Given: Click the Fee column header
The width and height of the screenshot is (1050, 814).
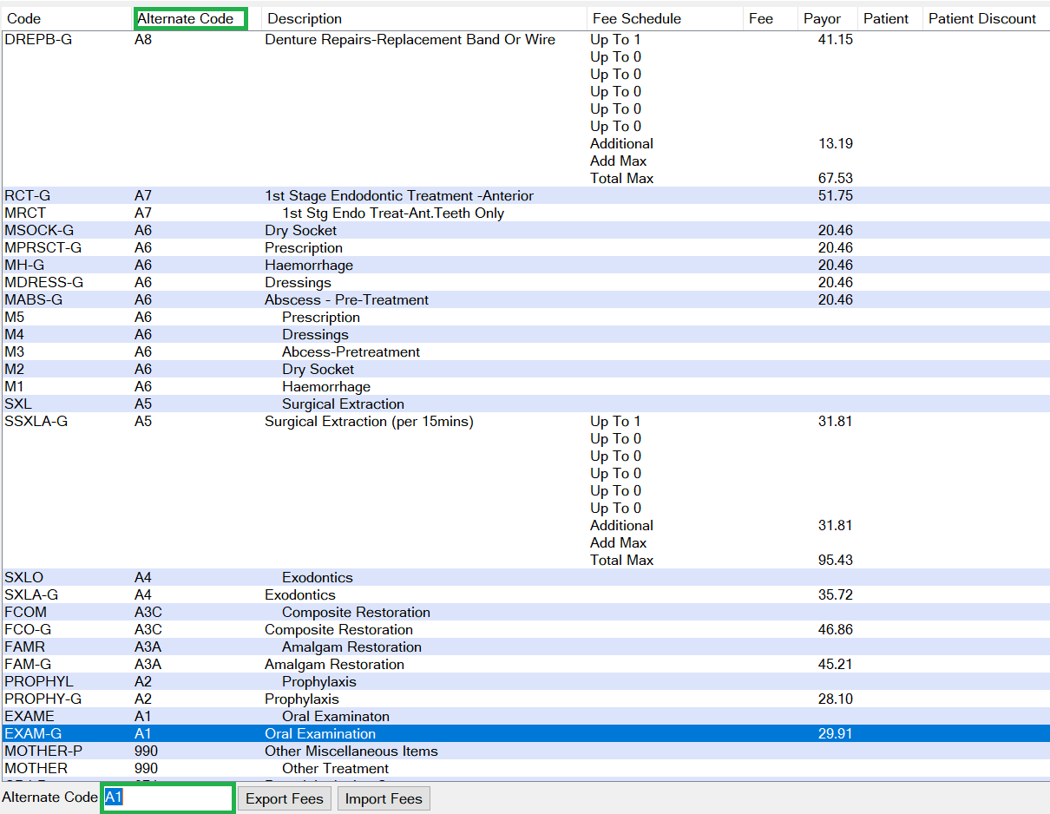Looking at the screenshot, I should click(x=760, y=18).
